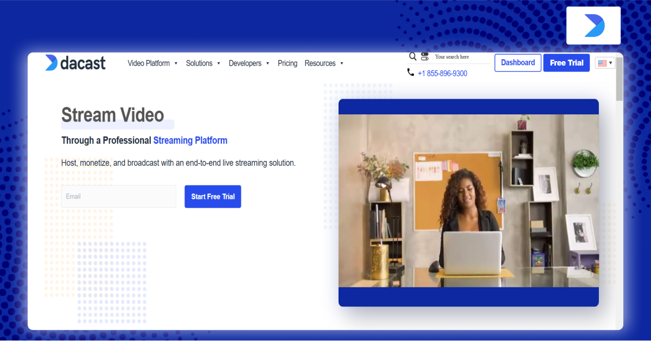The height and width of the screenshot is (341, 651).
Task: Call the +1 855-896-9300 phone link
Action: coord(442,73)
